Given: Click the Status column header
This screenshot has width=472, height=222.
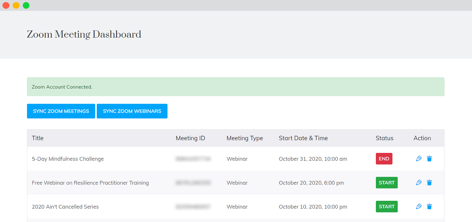Looking at the screenshot, I should click(x=384, y=138).
